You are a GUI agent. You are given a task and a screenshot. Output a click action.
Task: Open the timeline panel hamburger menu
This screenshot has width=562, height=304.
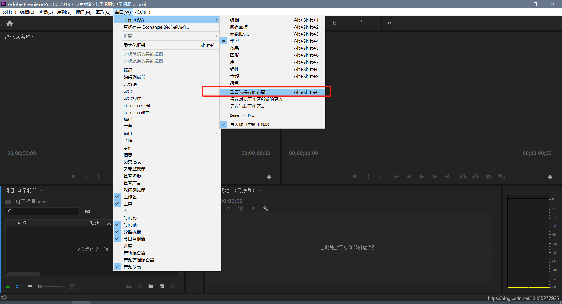click(x=260, y=191)
